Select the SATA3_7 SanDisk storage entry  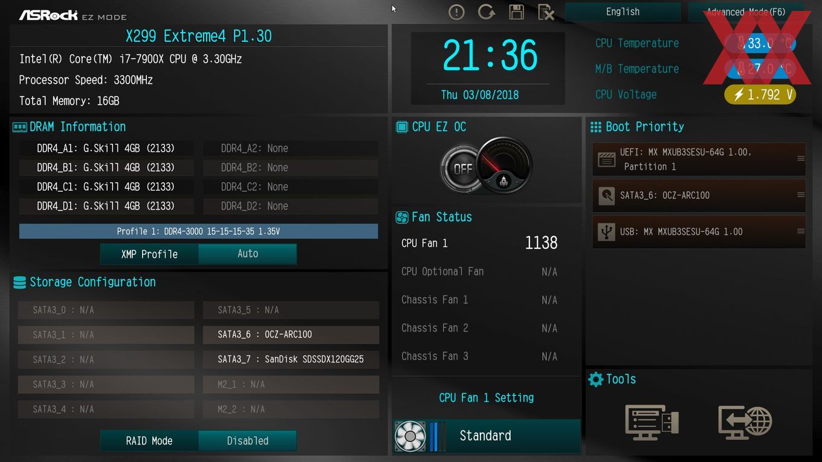click(291, 359)
